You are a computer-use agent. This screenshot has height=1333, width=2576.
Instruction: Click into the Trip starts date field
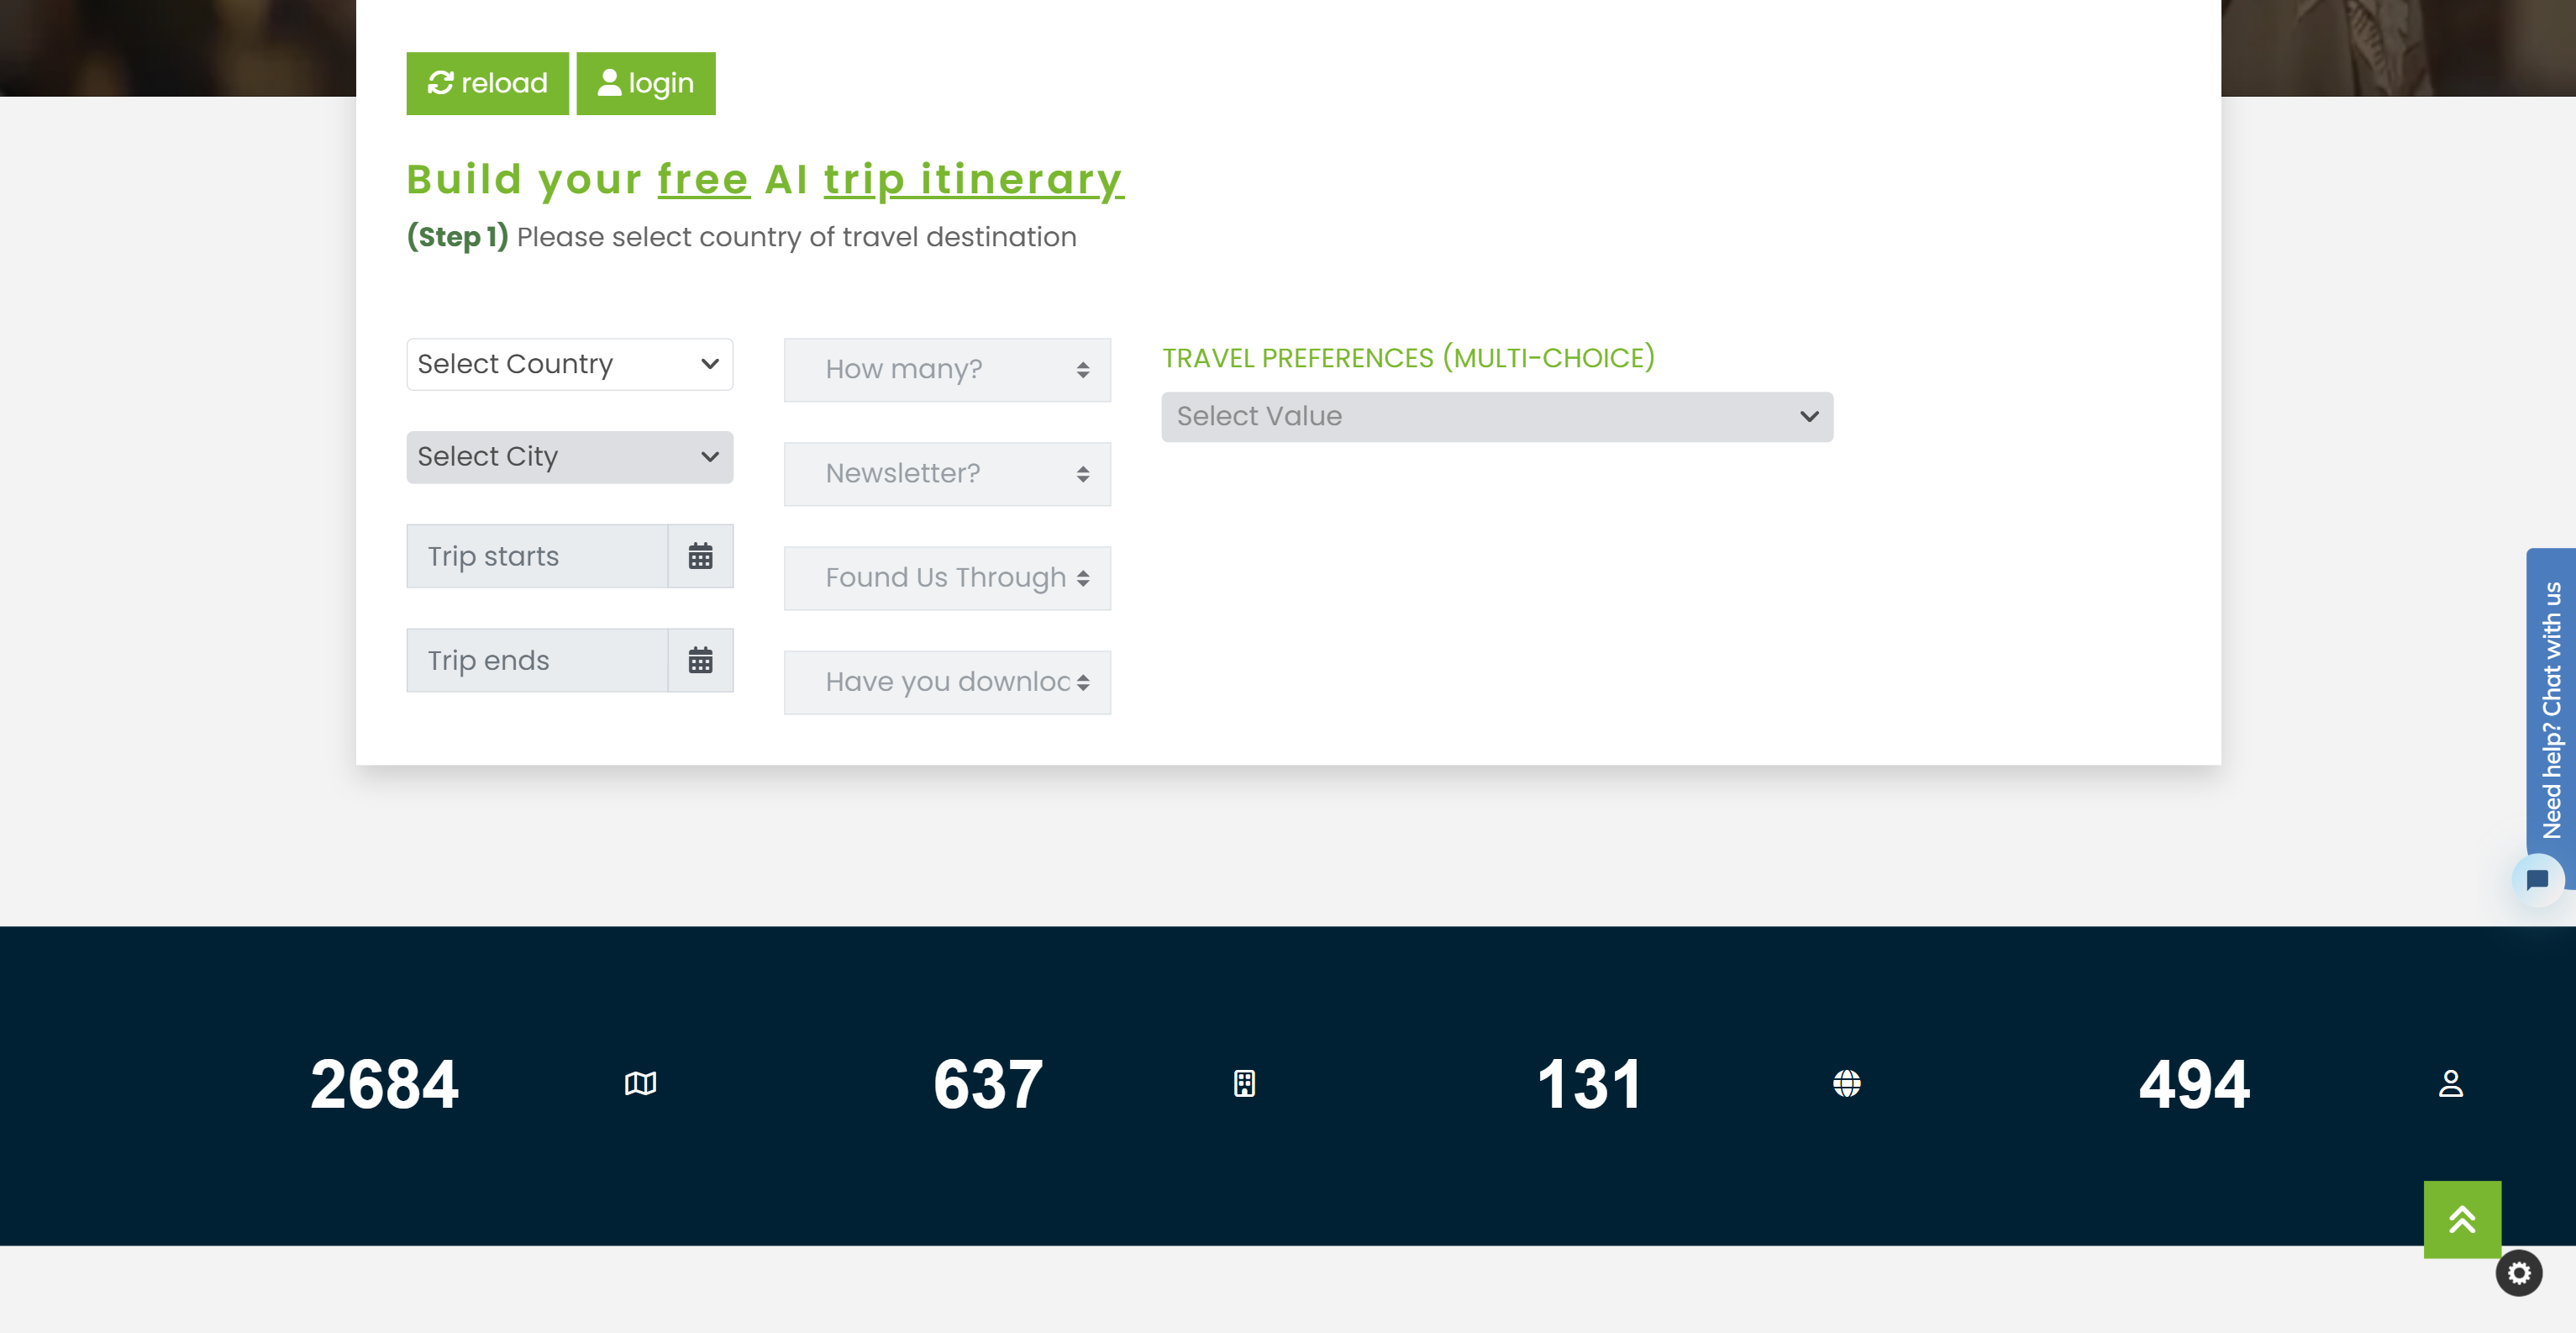click(x=537, y=556)
